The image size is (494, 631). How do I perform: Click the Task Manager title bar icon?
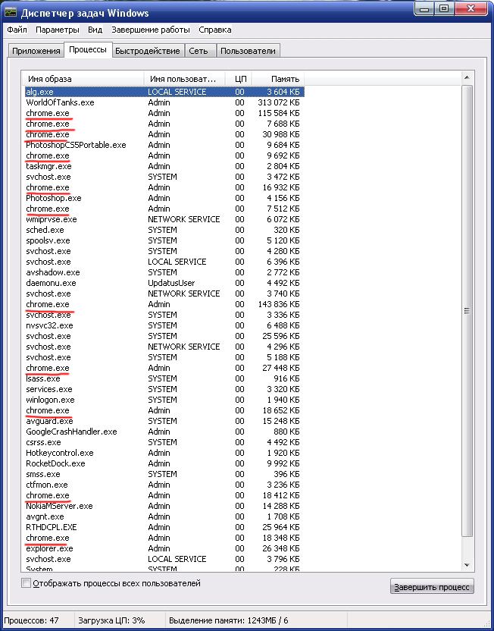coord(11,12)
